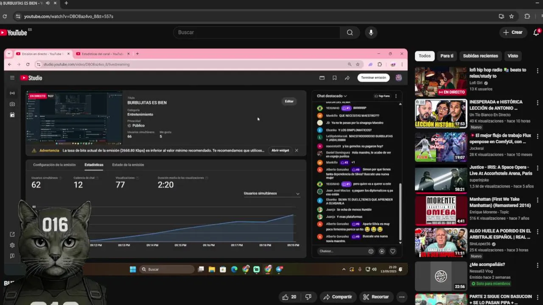Click the Lofi Girl channel name
This screenshot has width=543, height=305.
point(476,83)
